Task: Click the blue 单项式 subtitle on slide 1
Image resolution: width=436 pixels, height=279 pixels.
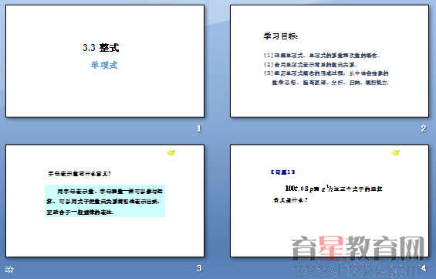Action: (x=104, y=65)
